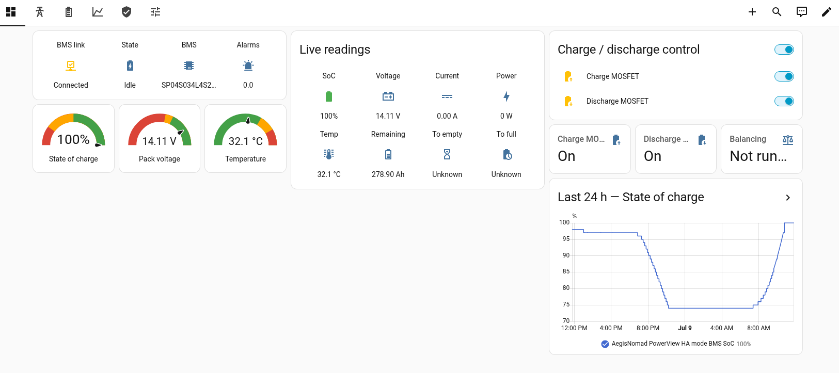The width and height of the screenshot is (839, 373).
Task: Click the BMS chip icon
Action: click(x=189, y=66)
